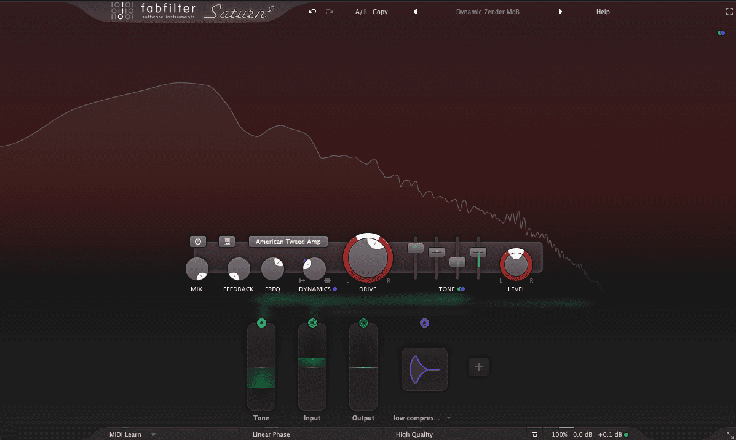The width and height of the screenshot is (736, 440).
Task: Click the Input source drag circle
Action: tap(312, 323)
